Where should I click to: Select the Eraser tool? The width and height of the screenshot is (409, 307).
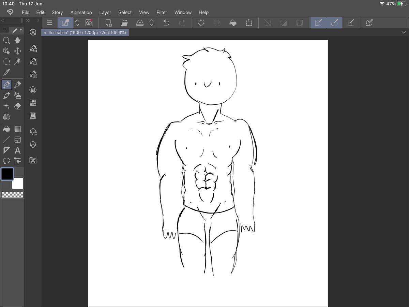point(17,106)
